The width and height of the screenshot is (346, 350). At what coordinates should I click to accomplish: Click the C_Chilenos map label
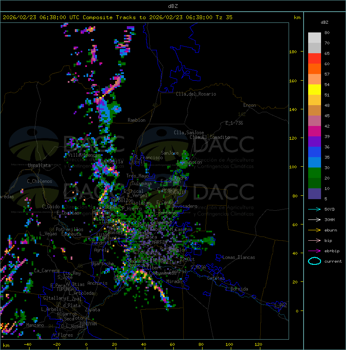tap(40, 181)
